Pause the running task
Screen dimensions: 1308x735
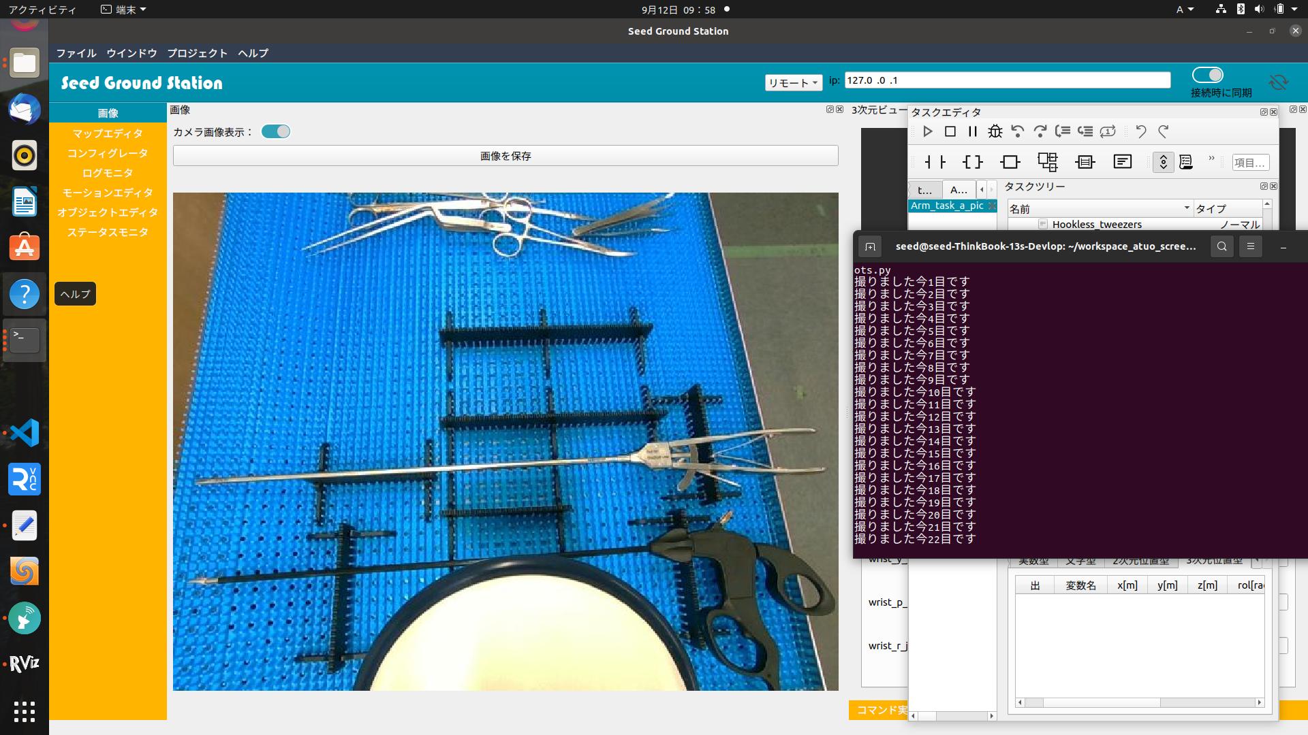pos(973,131)
